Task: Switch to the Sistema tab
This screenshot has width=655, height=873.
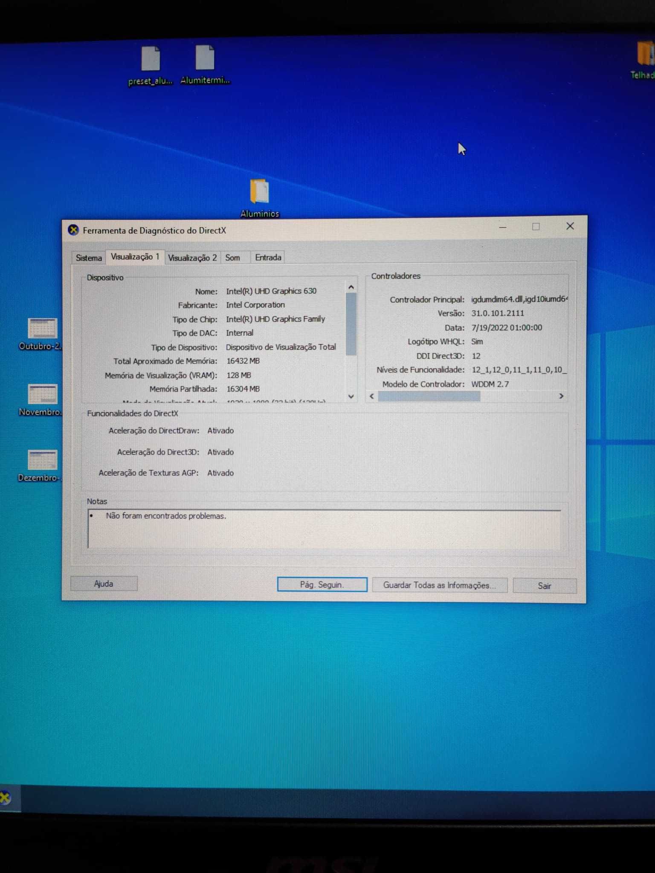Action: (89, 258)
